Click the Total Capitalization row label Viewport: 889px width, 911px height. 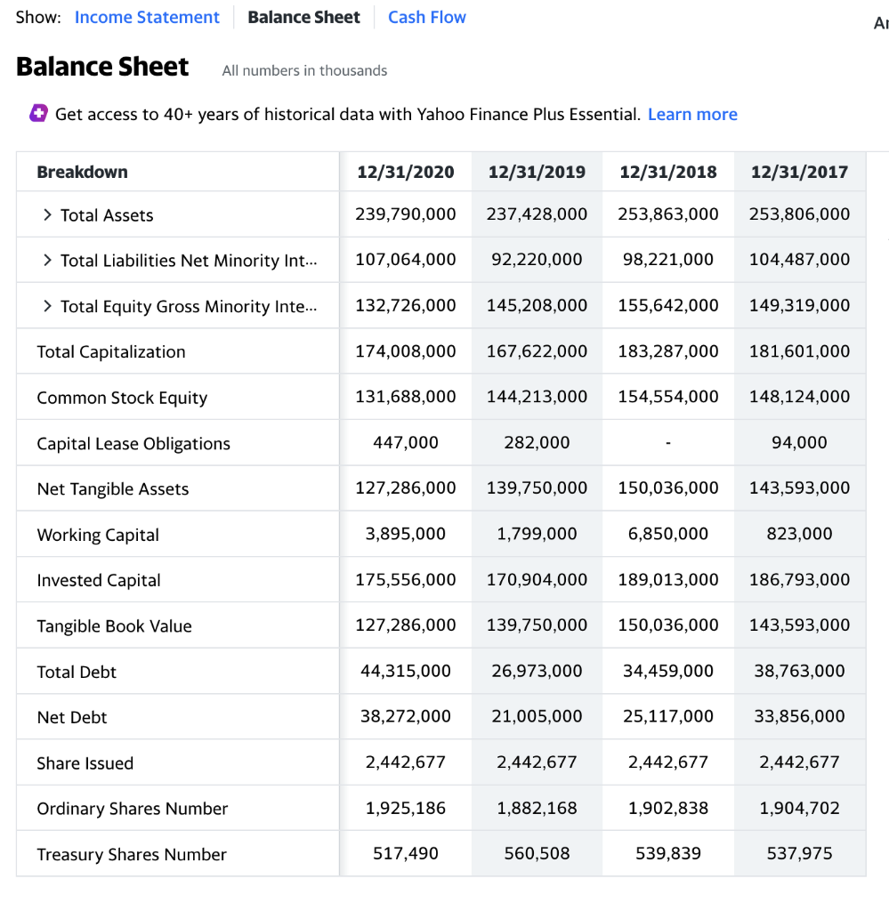pyautogui.click(x=111, y=352)
